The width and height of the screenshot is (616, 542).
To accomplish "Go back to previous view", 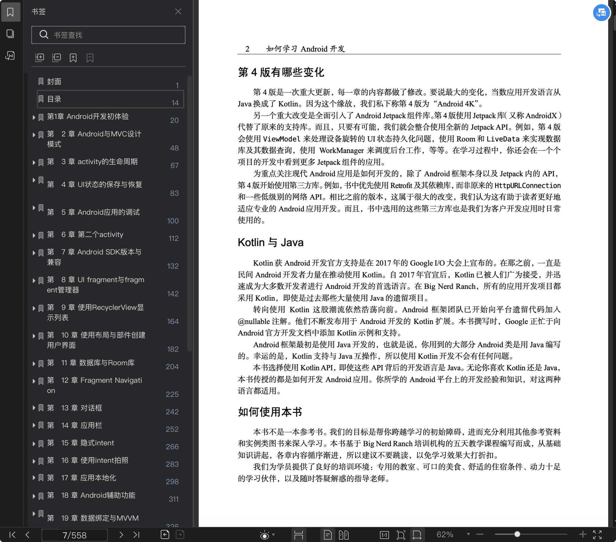I will 165,535.
